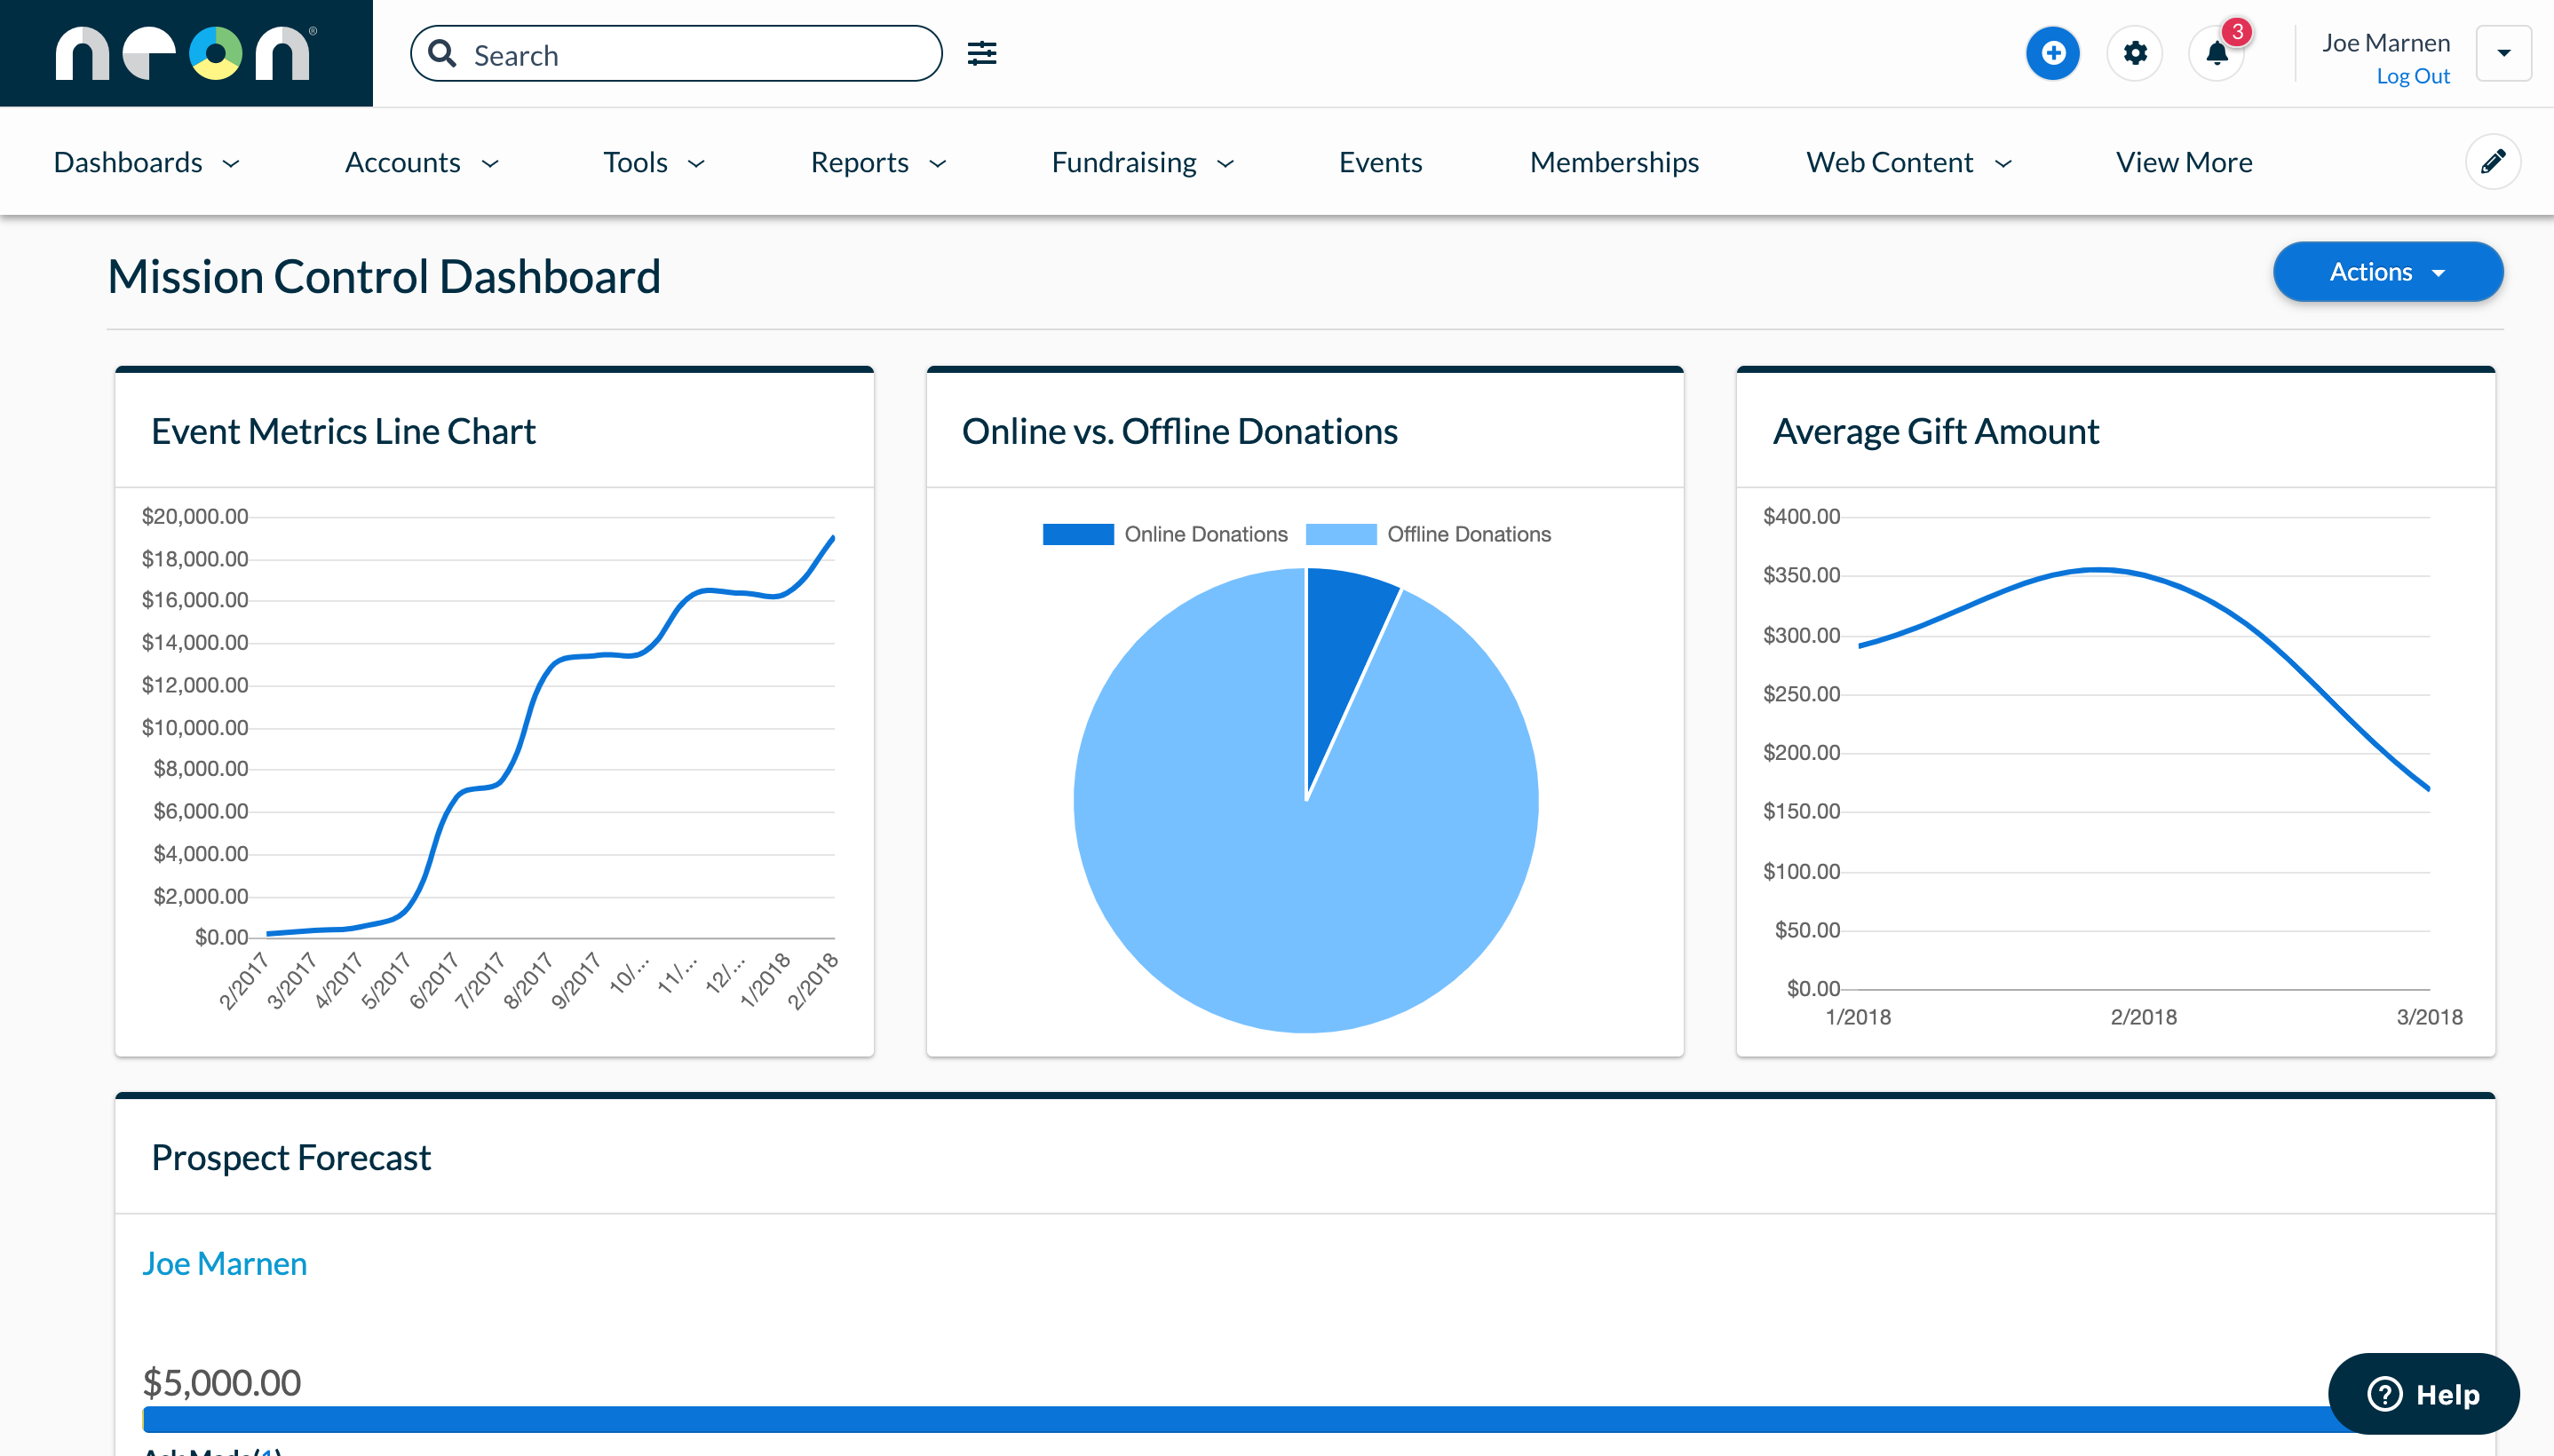
Task: Open the notifications bell
Action: (x=2216, y=53)
